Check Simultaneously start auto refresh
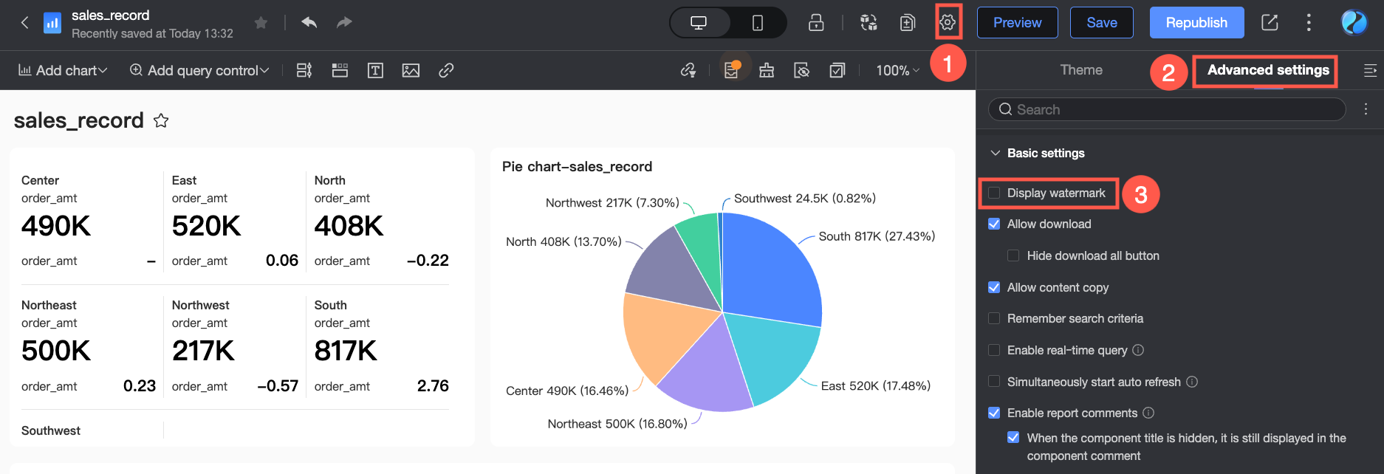Screen dimensions: 1384x474 pyautogui.click(x=994, y=382)
